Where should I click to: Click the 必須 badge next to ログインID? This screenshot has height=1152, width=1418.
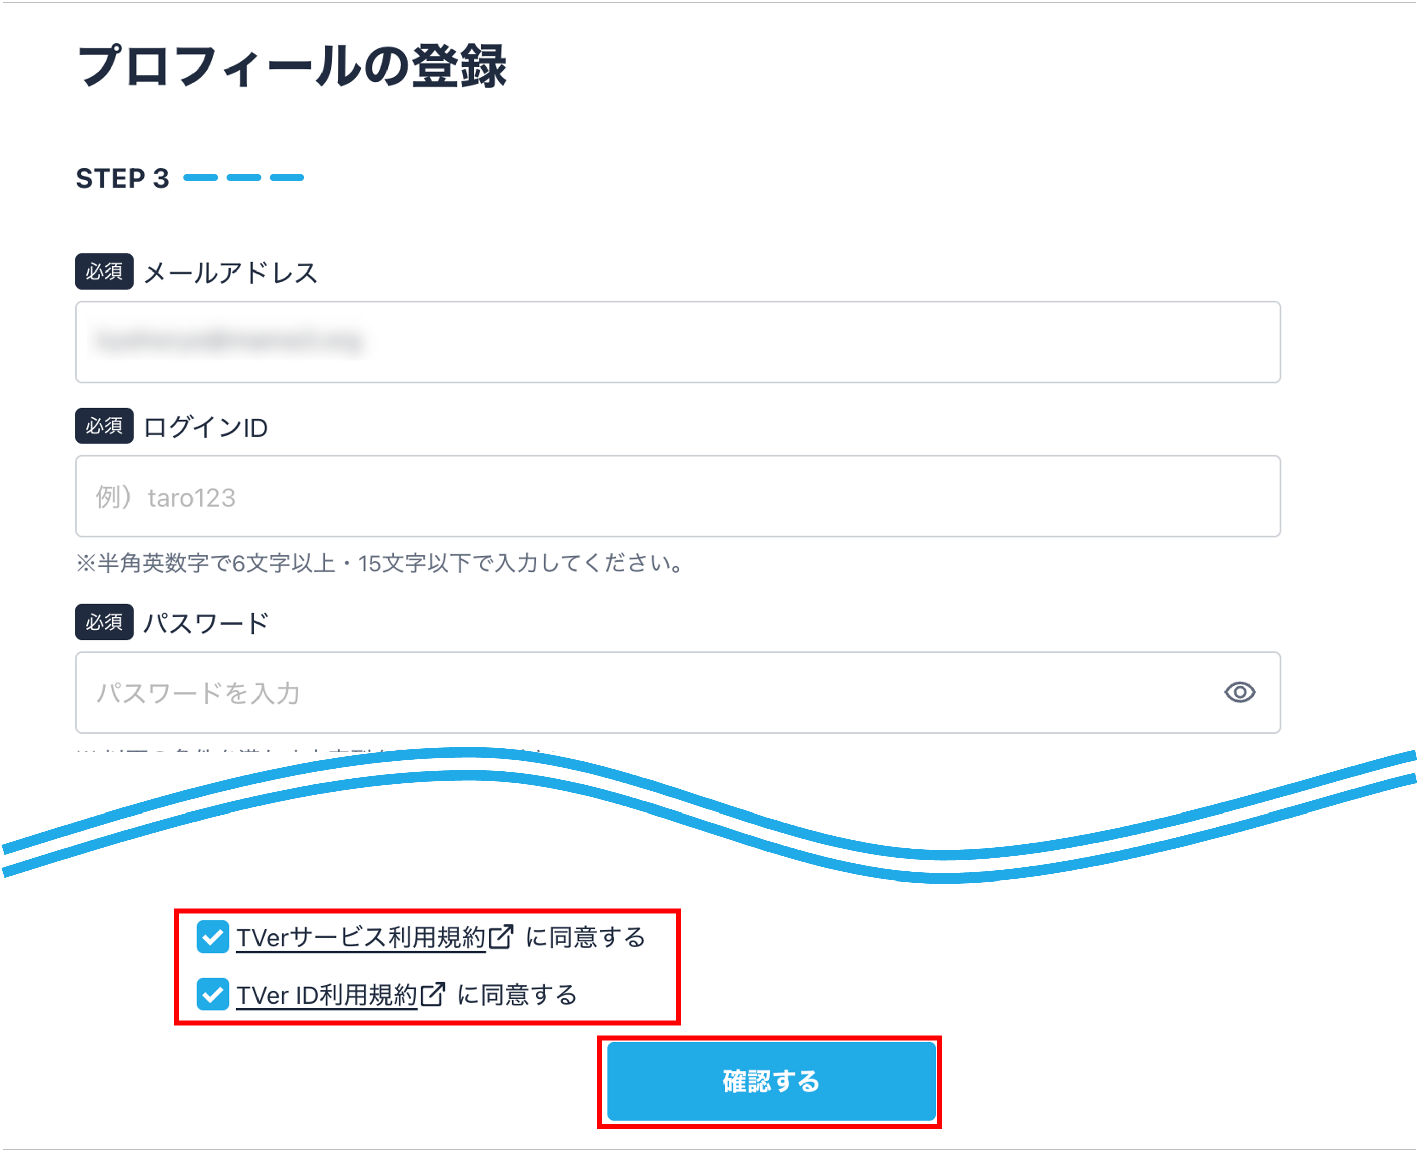point(104,425)
